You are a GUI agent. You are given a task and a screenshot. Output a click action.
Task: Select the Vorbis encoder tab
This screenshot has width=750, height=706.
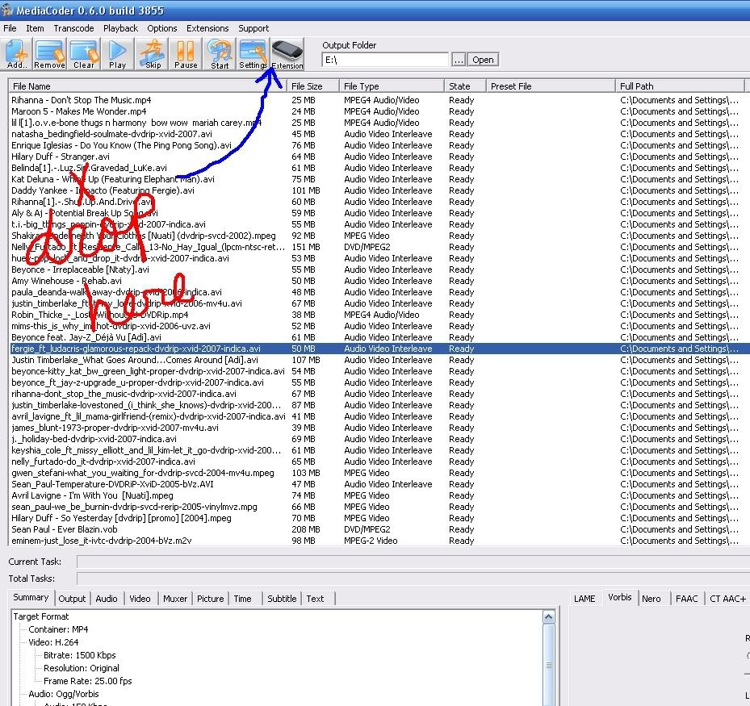pyautogui.click(x=620, y=598)
